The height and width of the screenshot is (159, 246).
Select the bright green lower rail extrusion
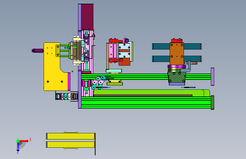click(x=146, y=102)
